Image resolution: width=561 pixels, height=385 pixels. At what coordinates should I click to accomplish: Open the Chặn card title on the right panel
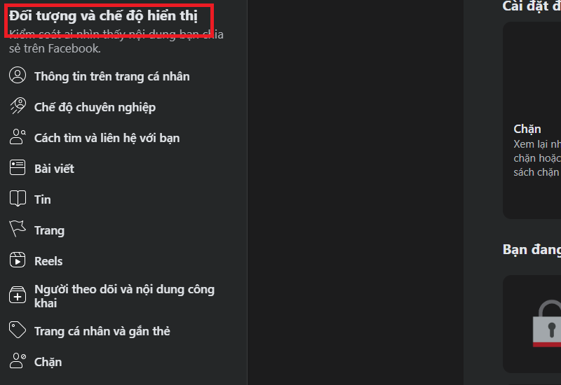click(x=527, y=129)
